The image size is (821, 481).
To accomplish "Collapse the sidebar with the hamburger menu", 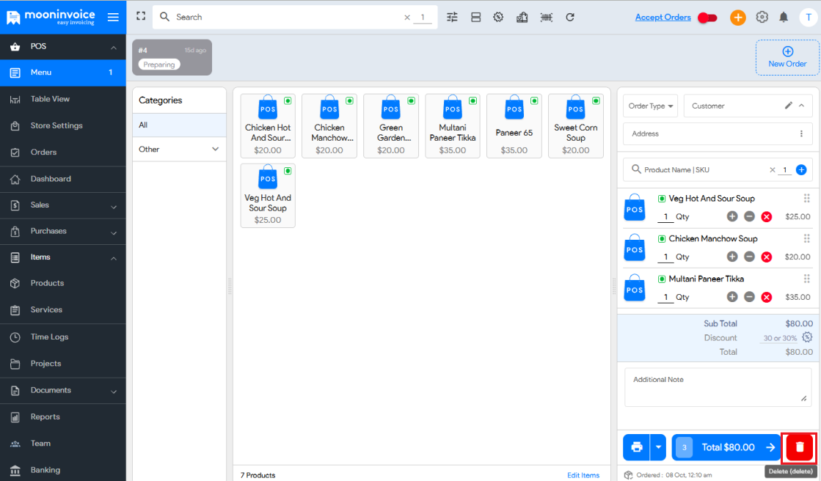I will (113, 17).
